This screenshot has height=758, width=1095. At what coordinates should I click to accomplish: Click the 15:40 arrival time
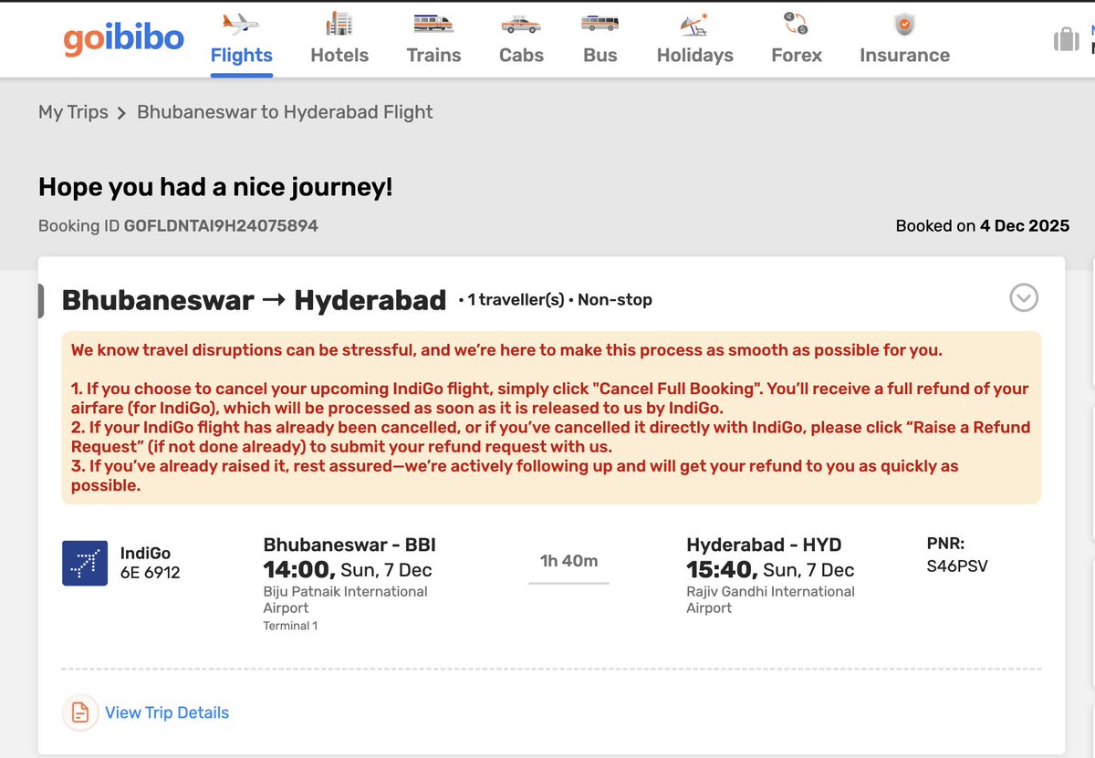722,570
